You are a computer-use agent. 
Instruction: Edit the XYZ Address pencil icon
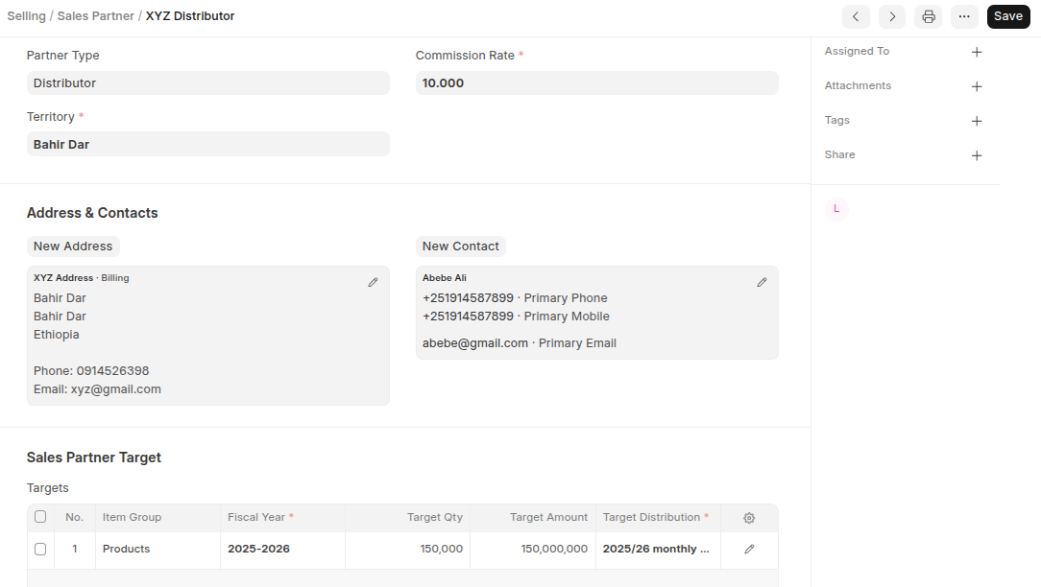[373, 282]
